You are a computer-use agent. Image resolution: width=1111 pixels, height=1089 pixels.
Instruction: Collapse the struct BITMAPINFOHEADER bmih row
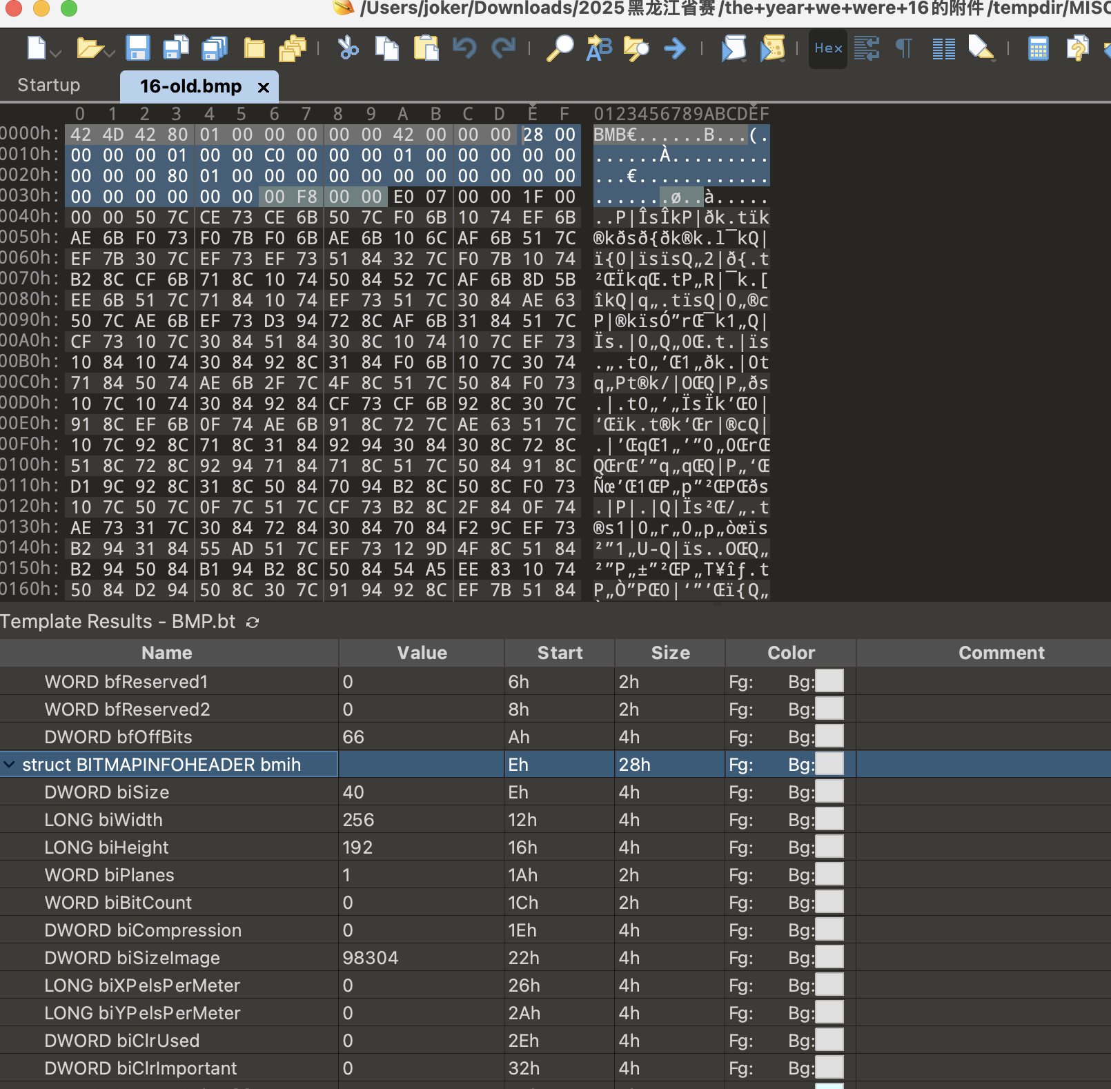(x=10, y=765)
